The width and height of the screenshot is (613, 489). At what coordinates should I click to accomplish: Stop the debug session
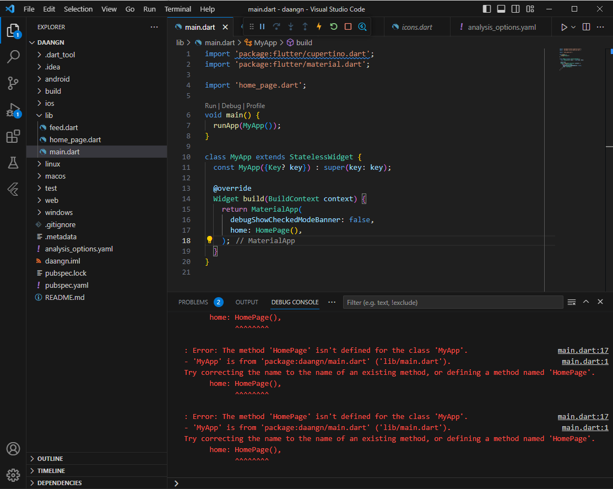pos(348,26)
